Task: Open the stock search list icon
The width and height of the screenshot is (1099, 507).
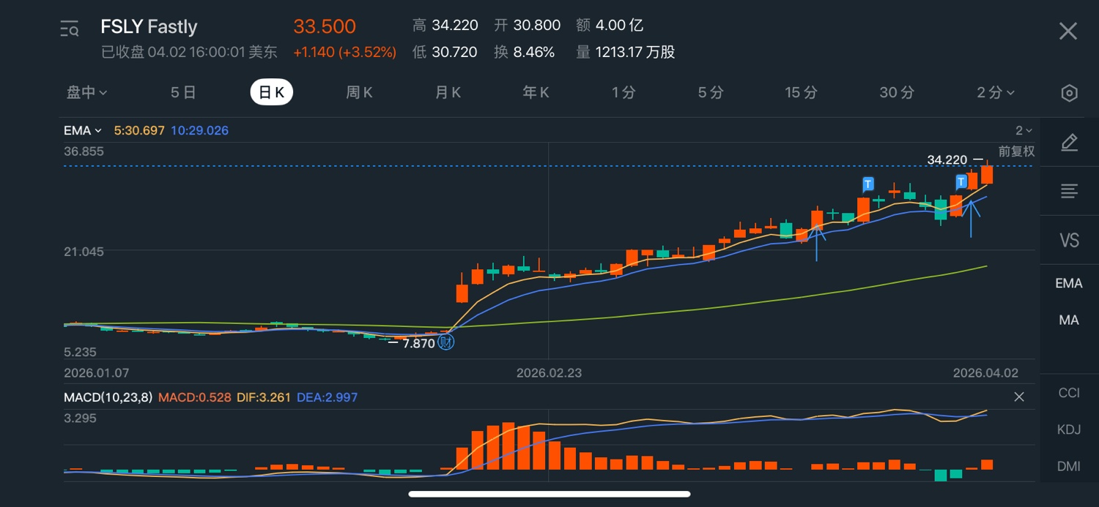Action: pos(70,29)
